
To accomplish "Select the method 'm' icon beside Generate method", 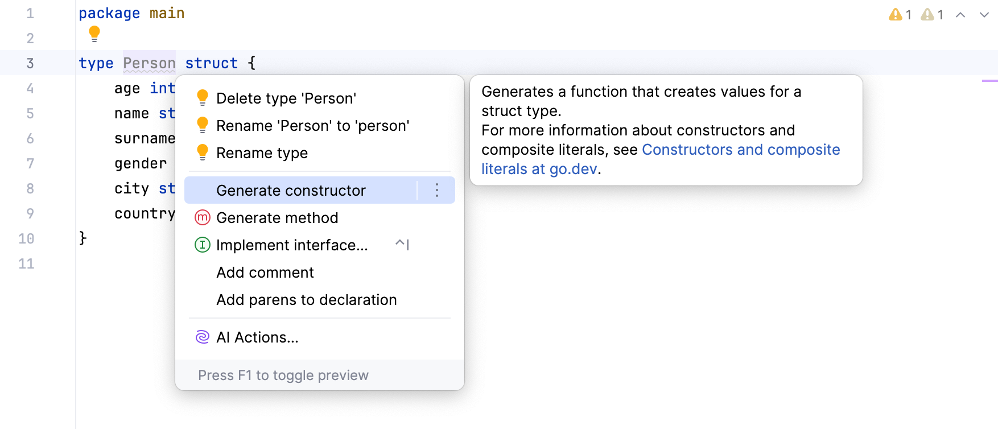I will (202, 217).
